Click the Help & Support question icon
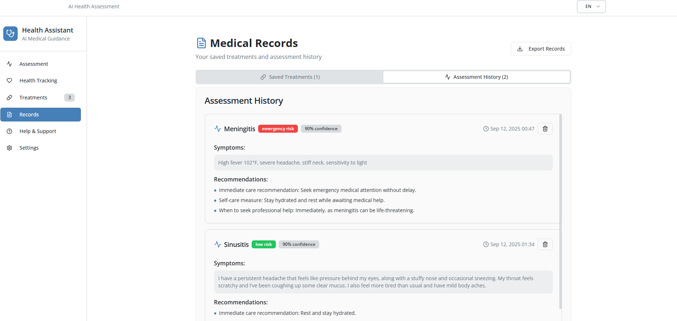The width and height of the screenshot is (677, 321). 10,131
